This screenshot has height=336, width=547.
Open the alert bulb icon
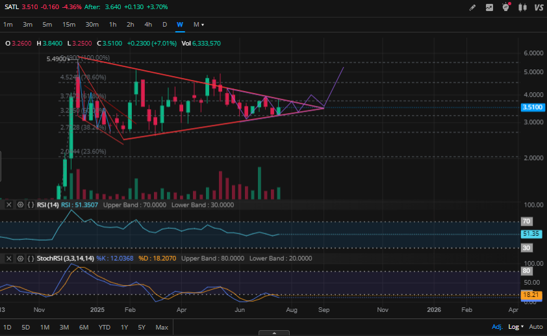coord(506,7)
